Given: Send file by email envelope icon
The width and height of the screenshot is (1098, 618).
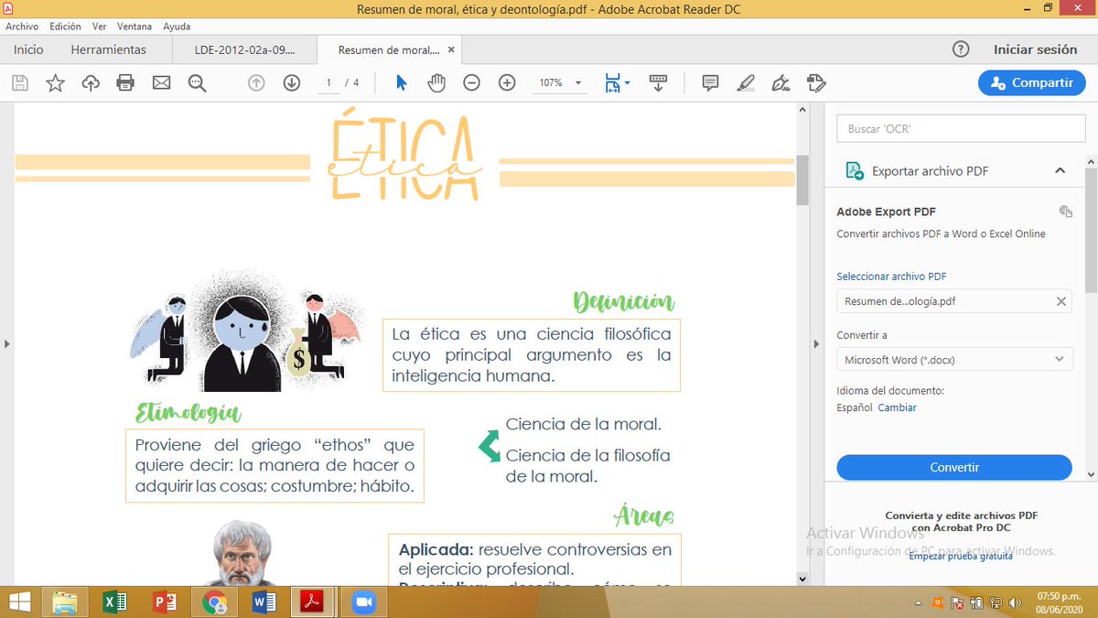Looking at the screenshot, I should [x=161, y=83].
